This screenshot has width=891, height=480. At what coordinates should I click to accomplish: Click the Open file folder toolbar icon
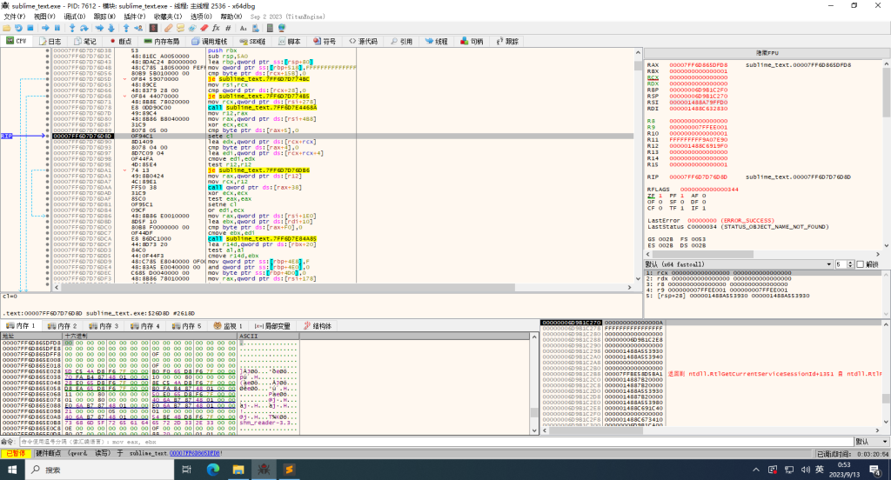(x=7, y=28)
